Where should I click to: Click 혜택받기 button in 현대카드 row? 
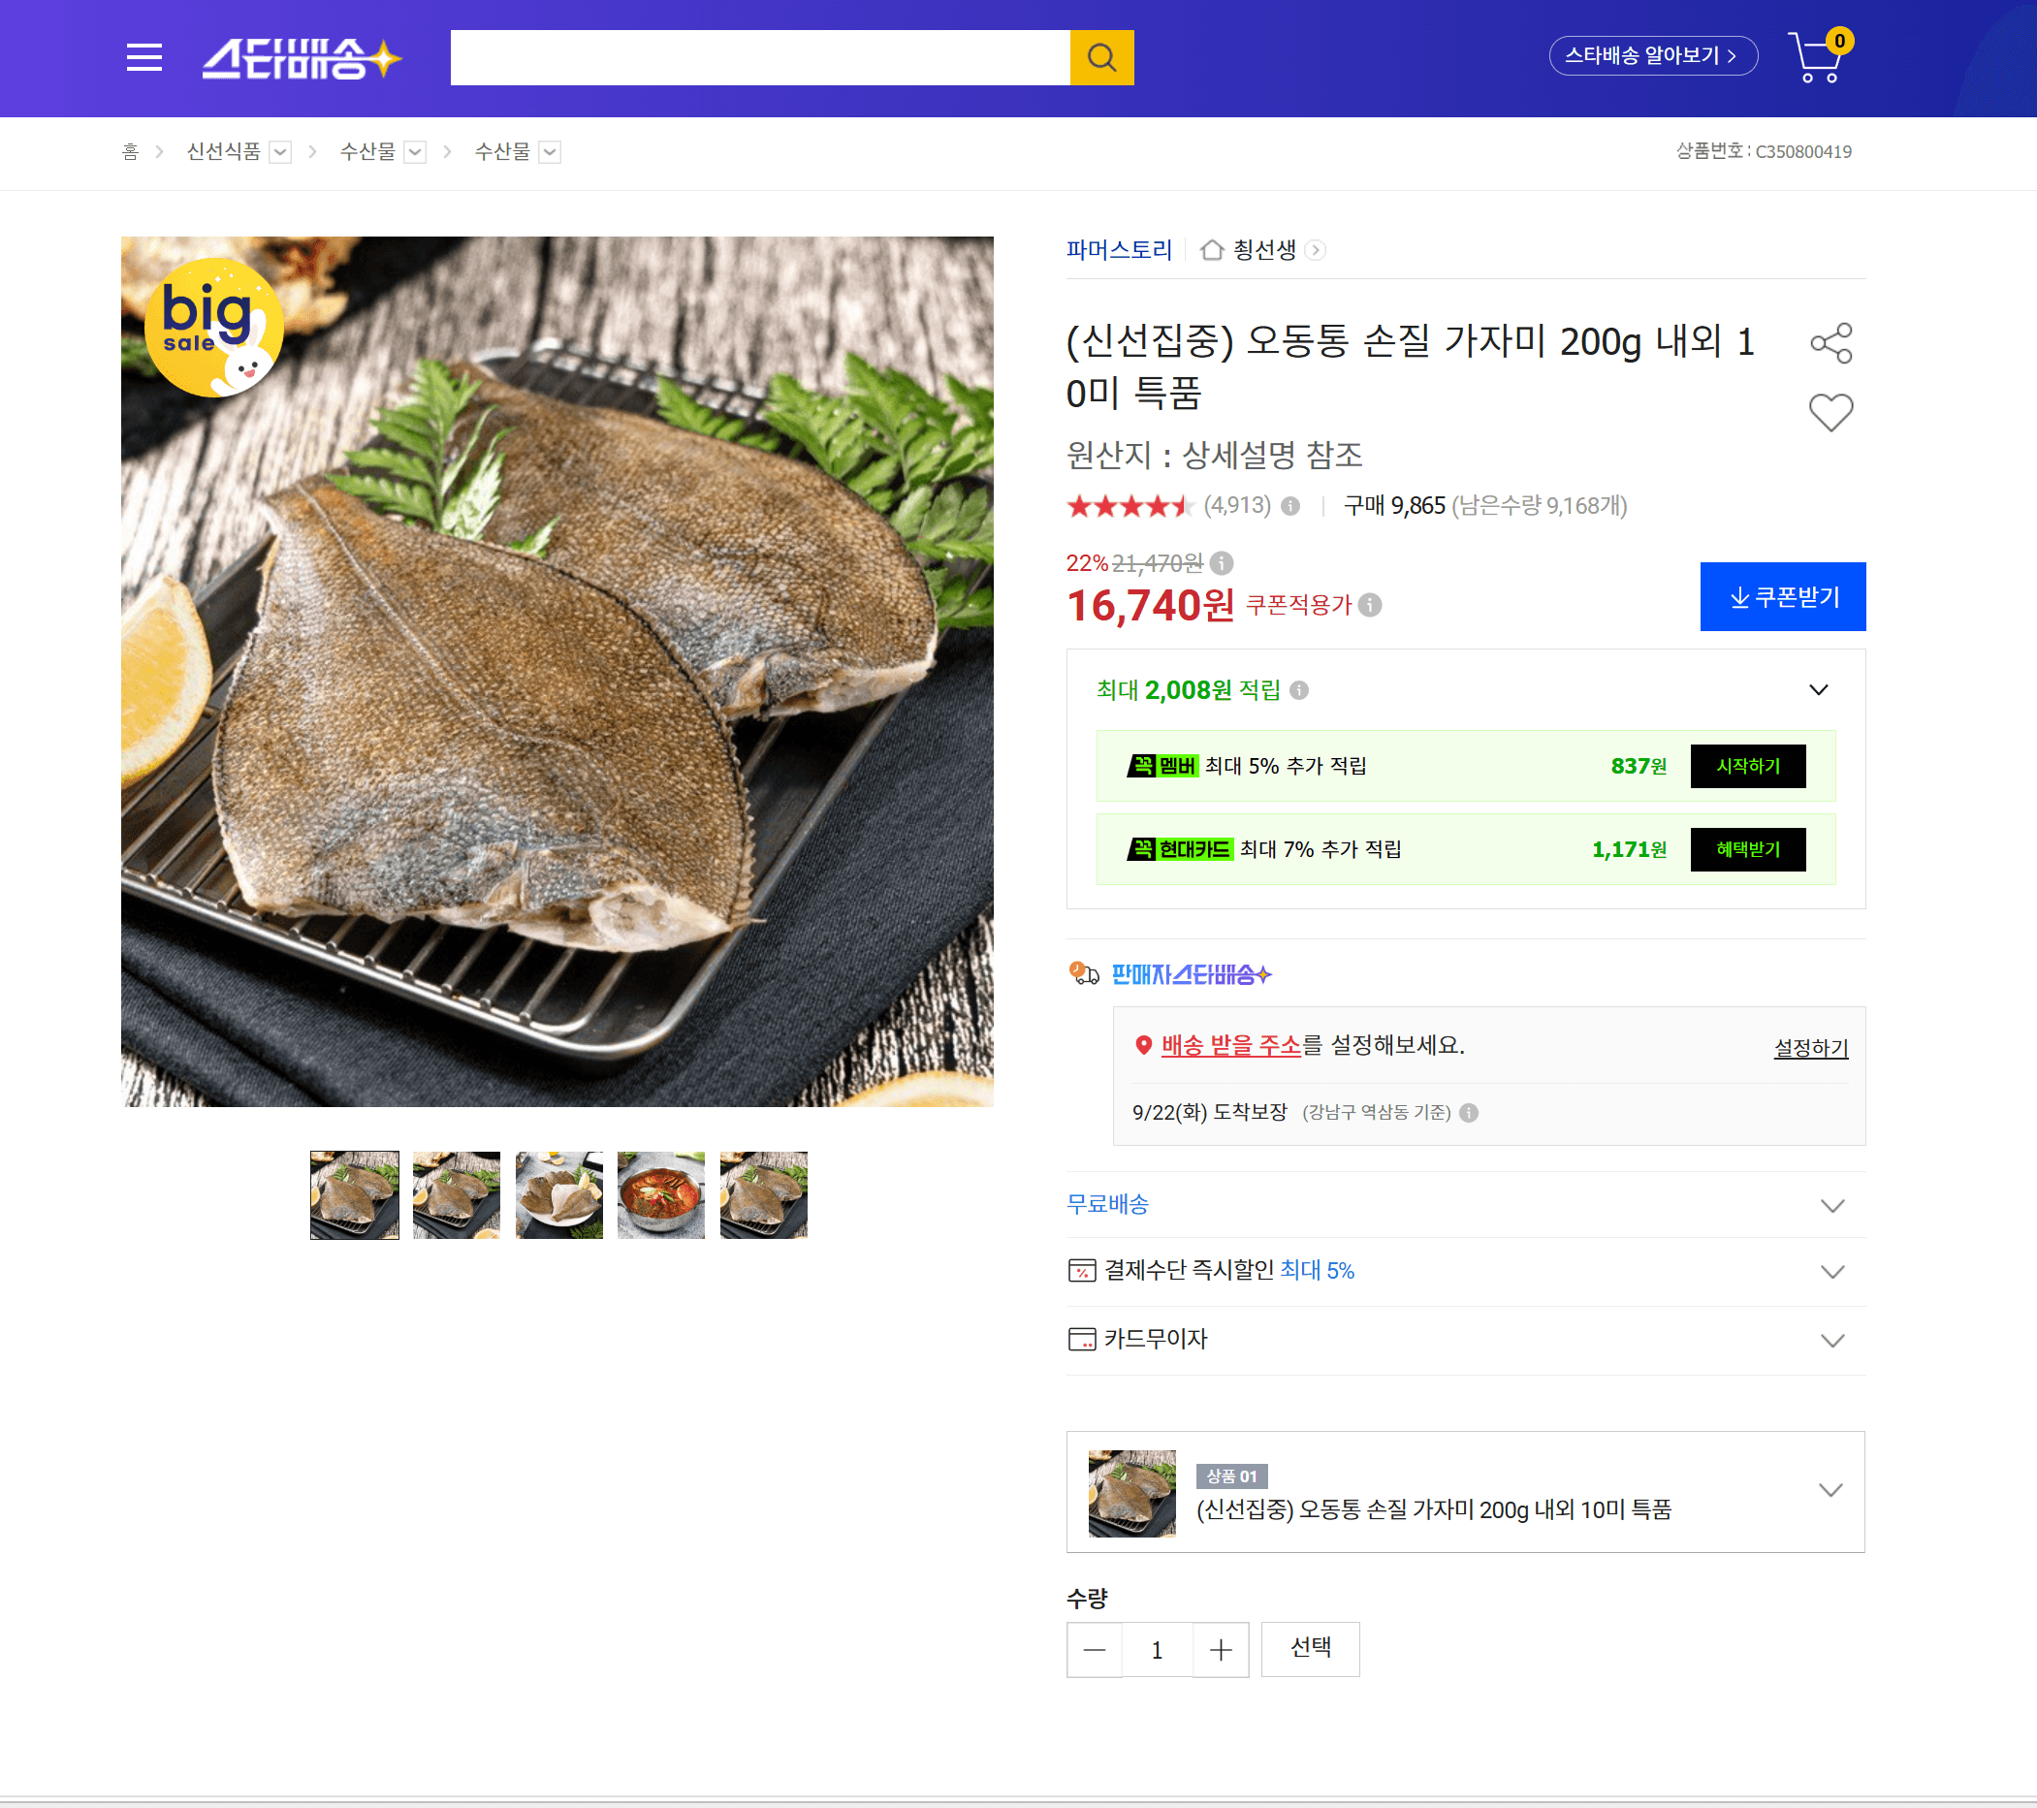[x=1748, y=849]
